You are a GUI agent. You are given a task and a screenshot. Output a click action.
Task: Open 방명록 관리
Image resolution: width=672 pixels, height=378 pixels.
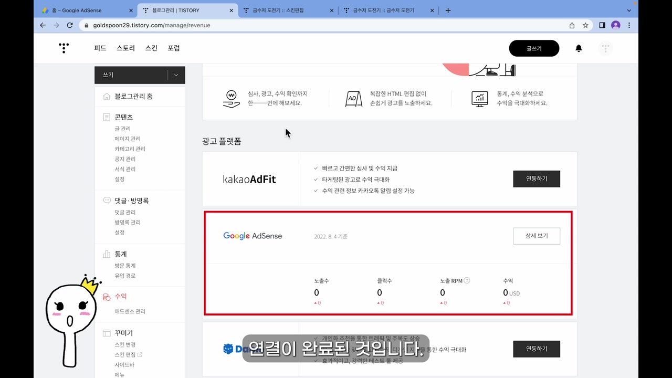(x=128, y=223)
